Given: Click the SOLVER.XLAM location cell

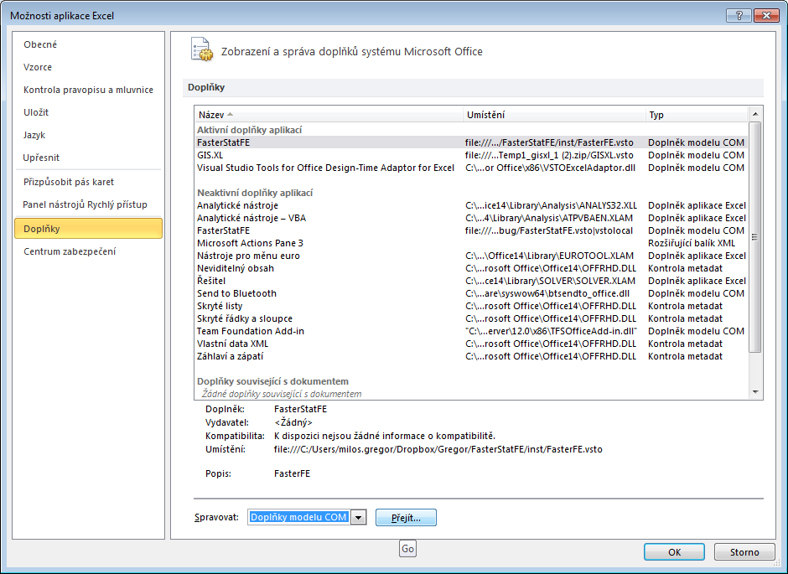Looking at the screenshot, I should tap(550, 281).
